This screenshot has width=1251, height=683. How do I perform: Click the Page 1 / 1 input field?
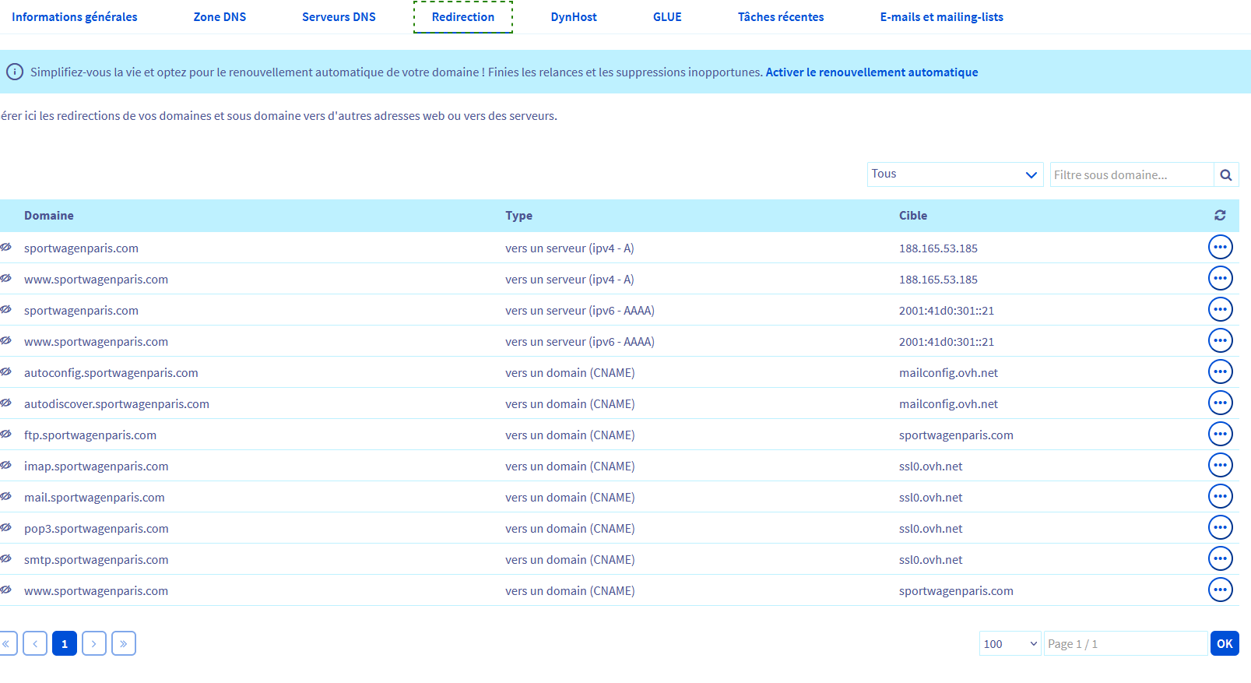pos(1125,644)
